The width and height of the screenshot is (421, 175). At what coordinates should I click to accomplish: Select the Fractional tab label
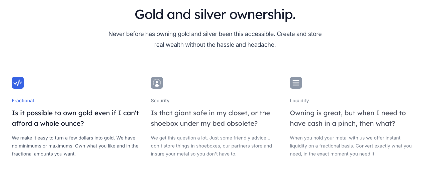[x=23, y=100]
